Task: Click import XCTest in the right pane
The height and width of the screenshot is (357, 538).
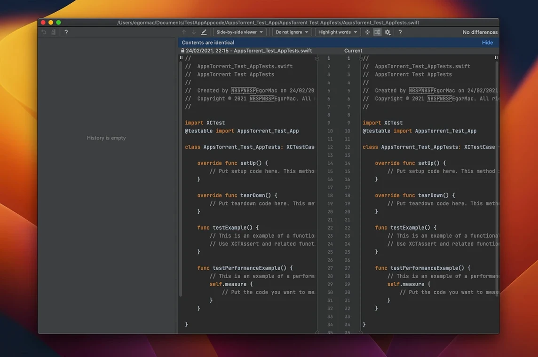Action: [382, 123]
